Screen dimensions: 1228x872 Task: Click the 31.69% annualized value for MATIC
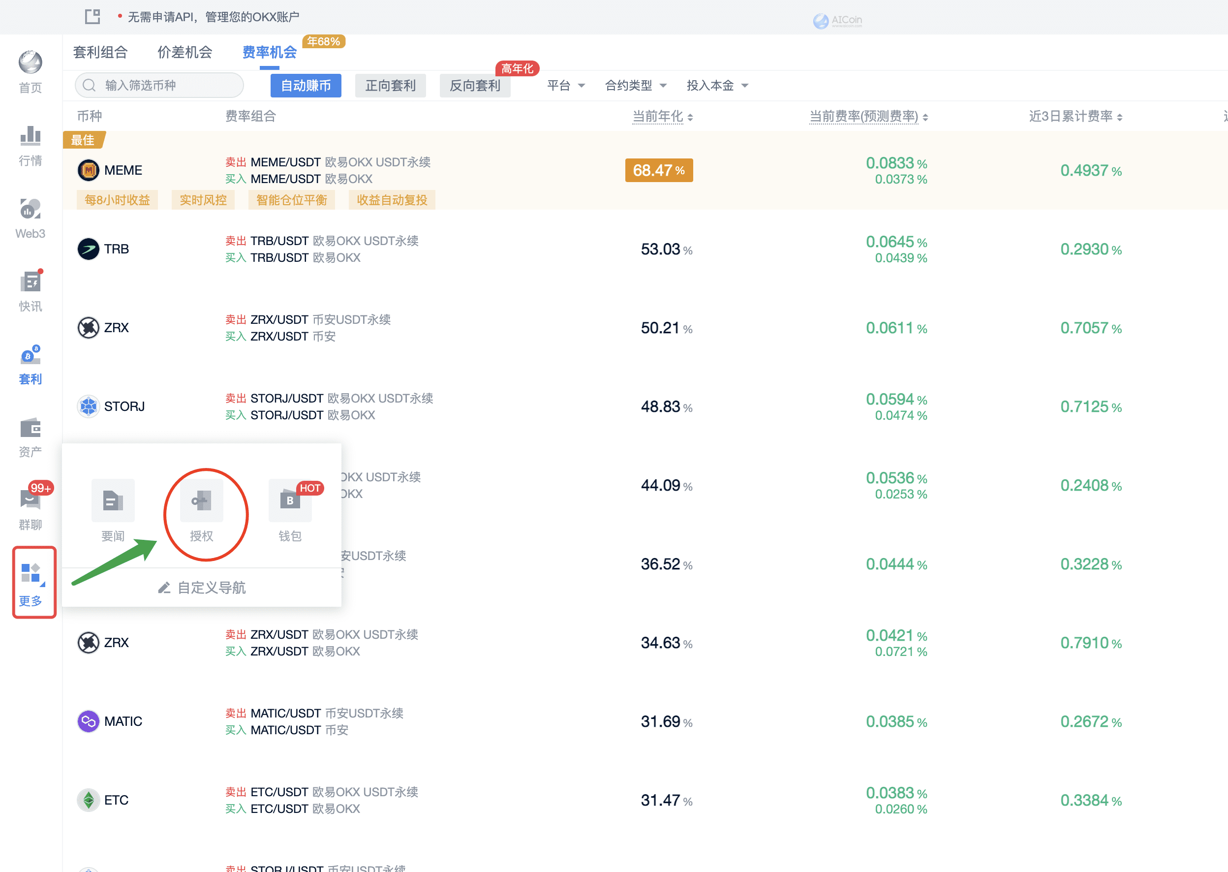[x=667, y=721]
